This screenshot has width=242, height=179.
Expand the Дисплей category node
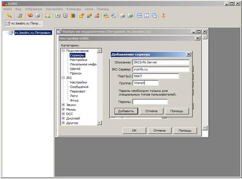[63, 118]
